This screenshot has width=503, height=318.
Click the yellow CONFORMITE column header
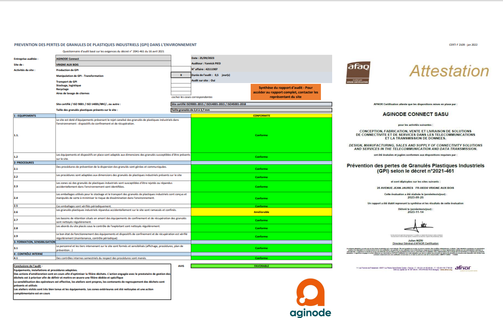pyautogui.click(x=261, y=116)
